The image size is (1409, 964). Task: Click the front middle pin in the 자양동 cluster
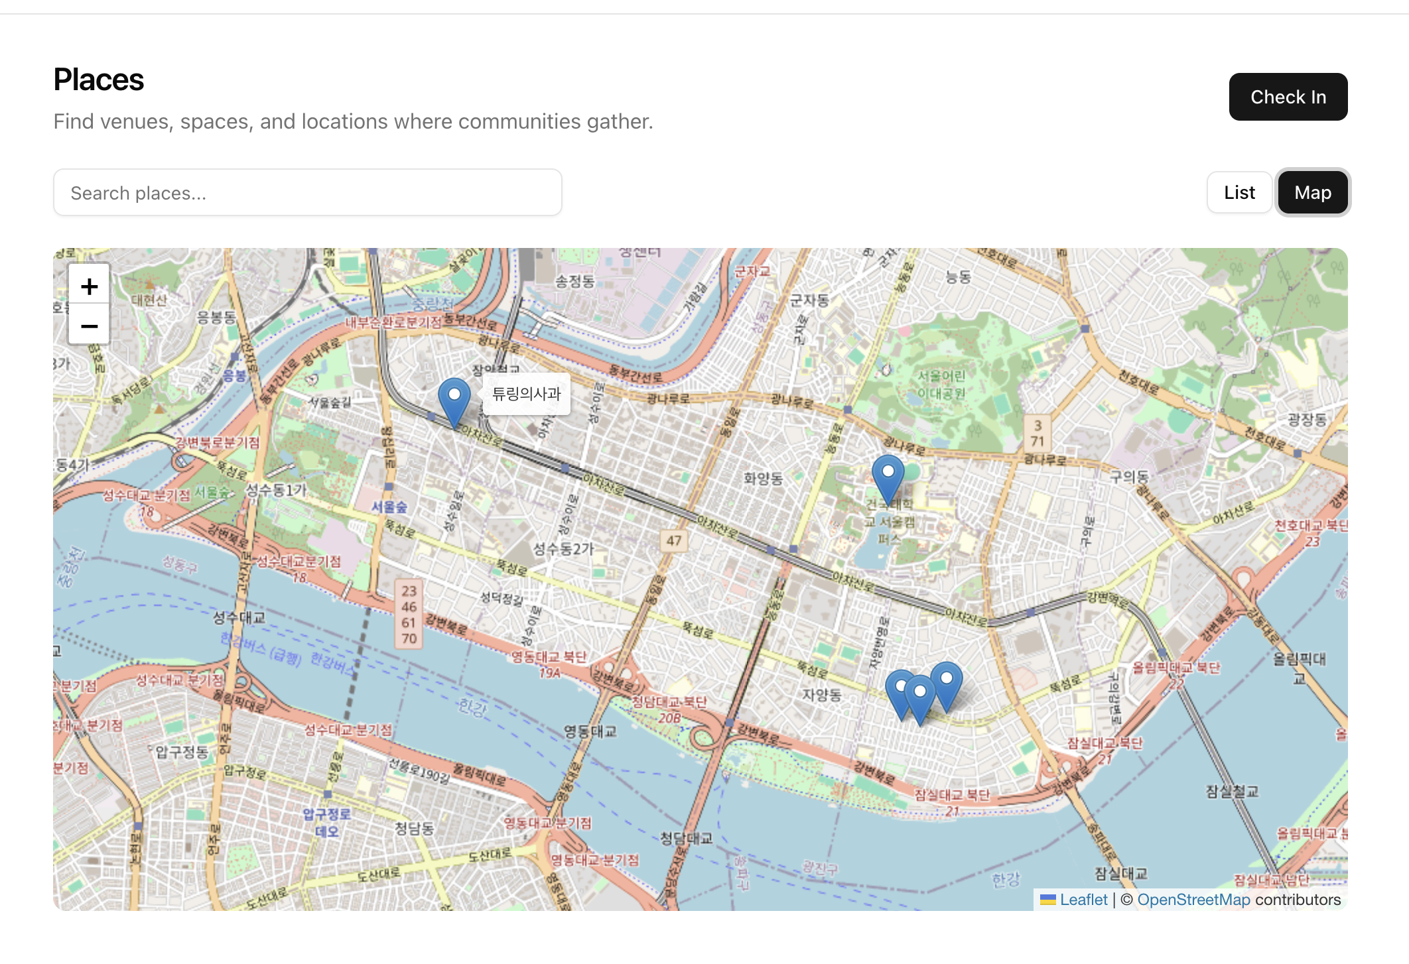coord(920,696)
